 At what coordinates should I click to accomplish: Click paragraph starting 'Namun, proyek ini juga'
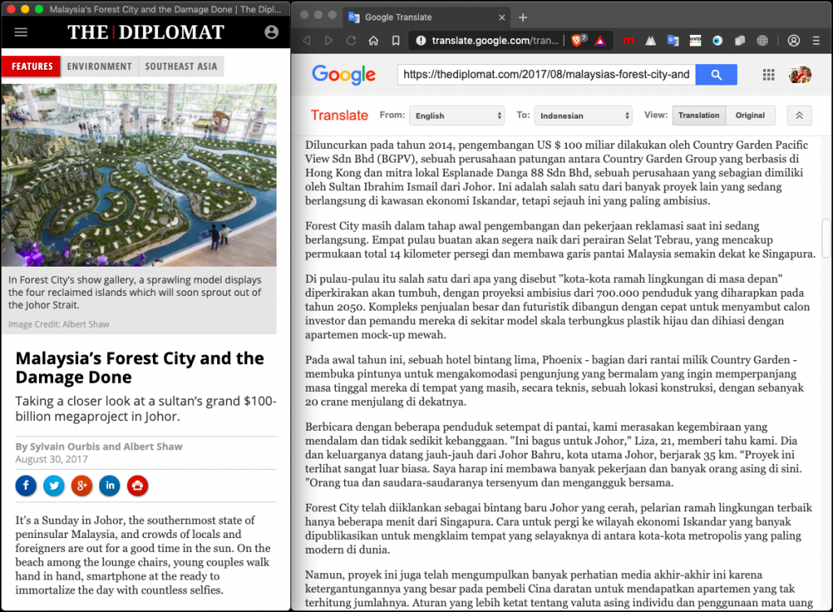558,588
